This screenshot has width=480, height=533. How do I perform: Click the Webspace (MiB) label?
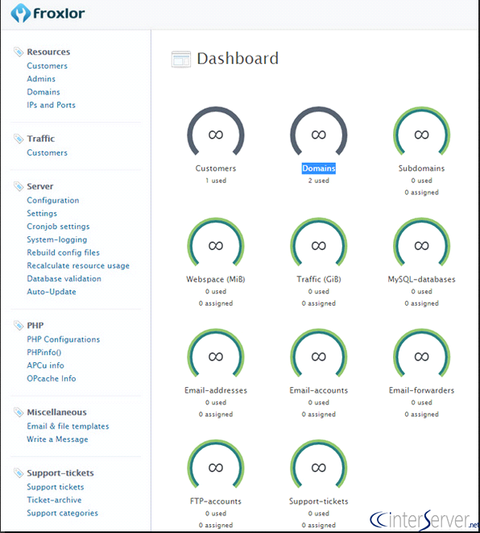(x=216, y=279)
